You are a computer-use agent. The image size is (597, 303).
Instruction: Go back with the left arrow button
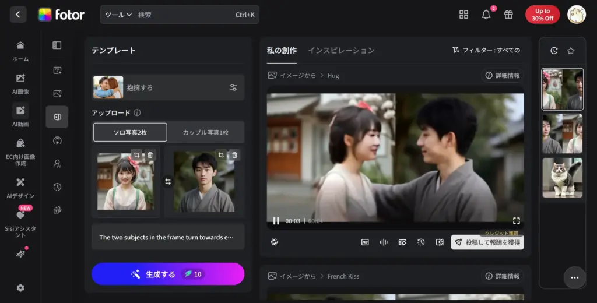point(18,15)
